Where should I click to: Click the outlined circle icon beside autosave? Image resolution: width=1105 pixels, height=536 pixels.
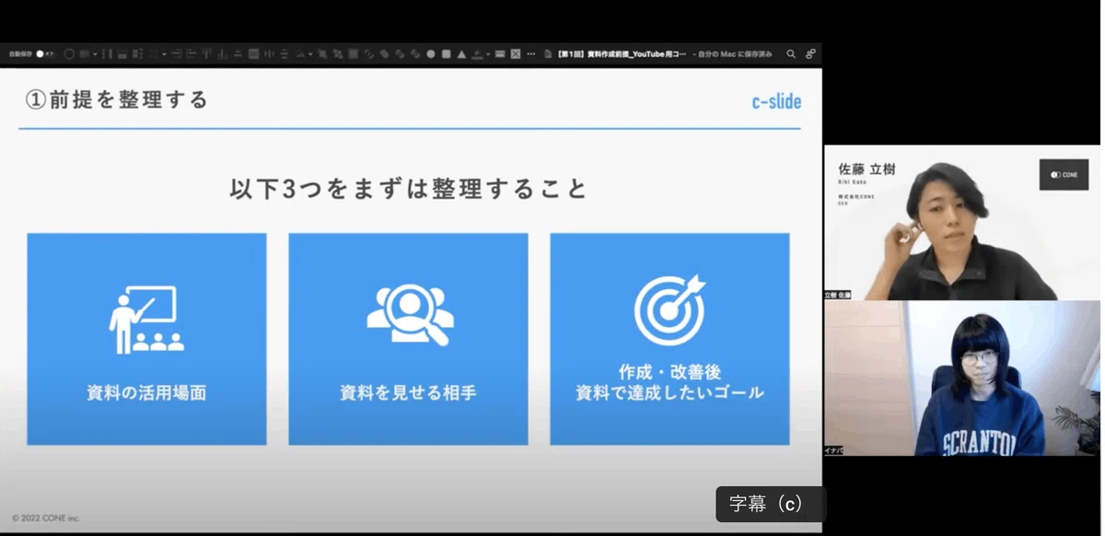[x=69, y=54]
